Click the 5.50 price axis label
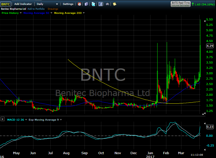 click(209, 19)
